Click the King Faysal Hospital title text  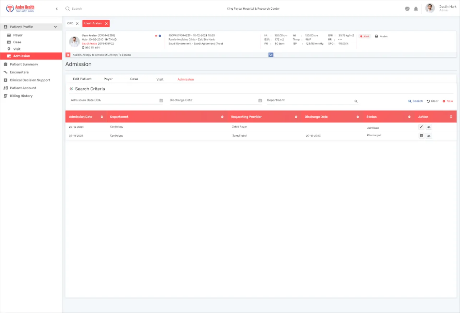pyautogui.click(x=253, y=9)
